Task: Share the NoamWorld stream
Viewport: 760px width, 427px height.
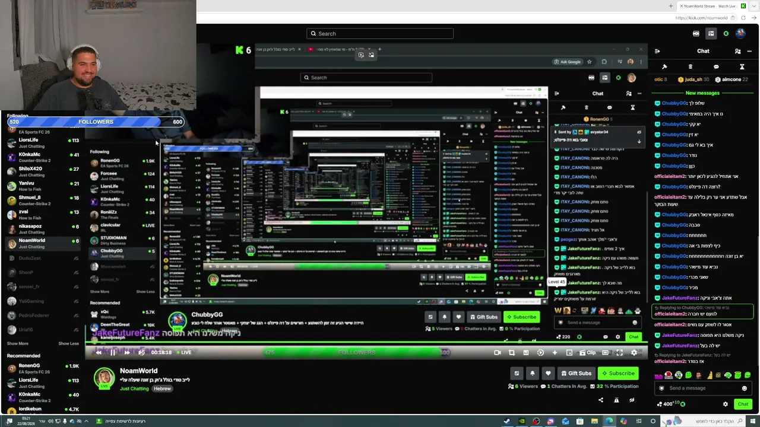Action: pyautogui.click(x=601, y=400)
